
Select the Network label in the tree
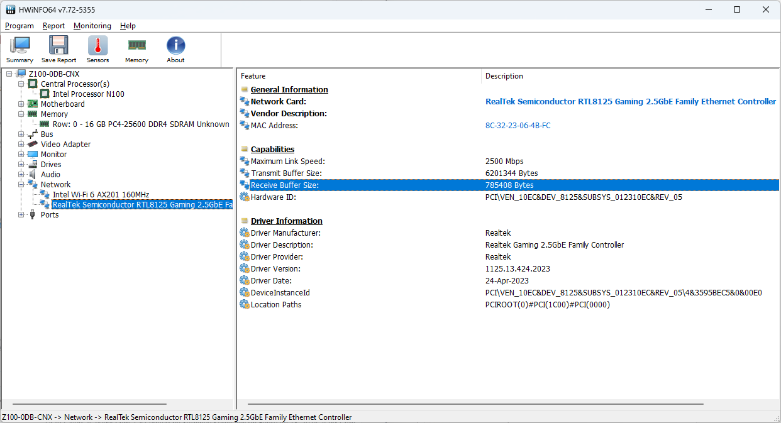55,184
